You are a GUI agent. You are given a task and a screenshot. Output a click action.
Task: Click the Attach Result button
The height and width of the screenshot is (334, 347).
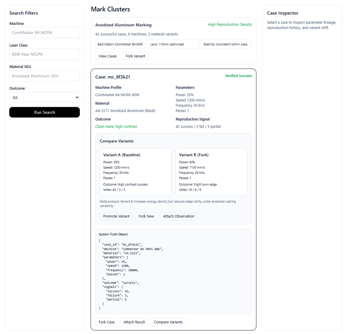pos(134,322)
